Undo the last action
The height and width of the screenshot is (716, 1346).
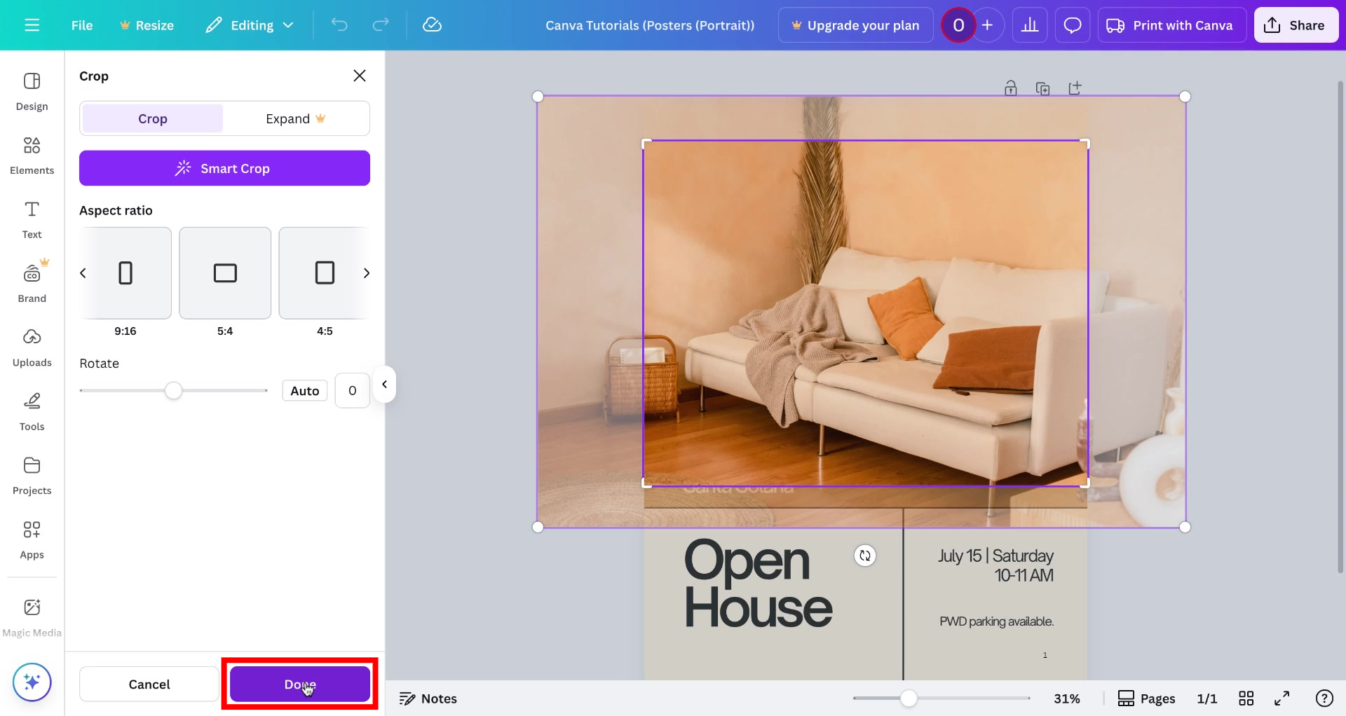tap(339, 25)
